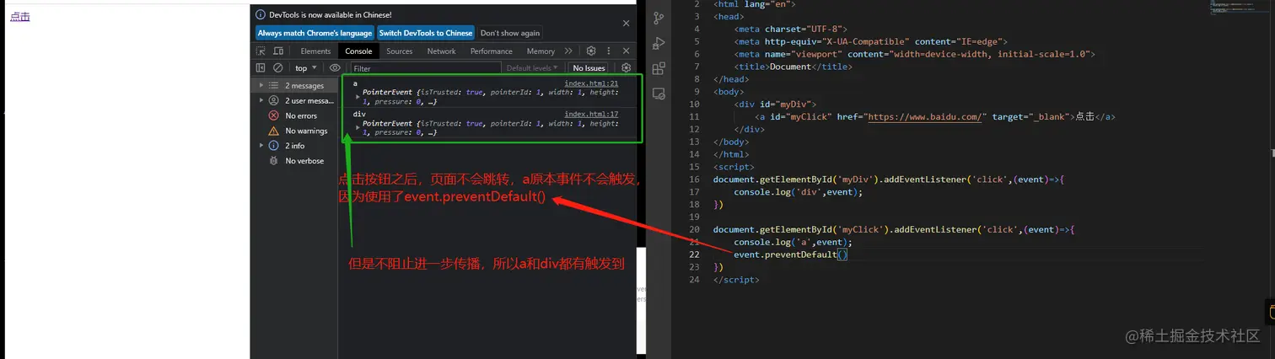1275x359 pixels.
Task: Open console settings gear icon
Action: (626, 68)
